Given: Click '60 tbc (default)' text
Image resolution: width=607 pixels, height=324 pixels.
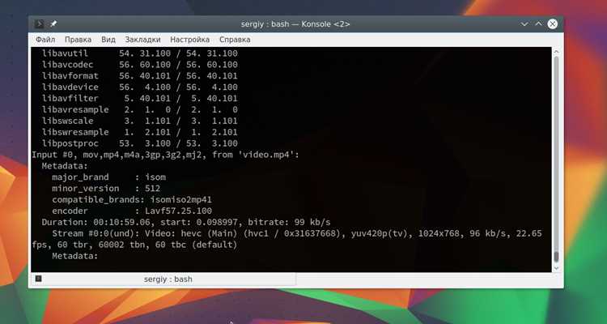Looking at the screenshot, I should click(196, 245).
